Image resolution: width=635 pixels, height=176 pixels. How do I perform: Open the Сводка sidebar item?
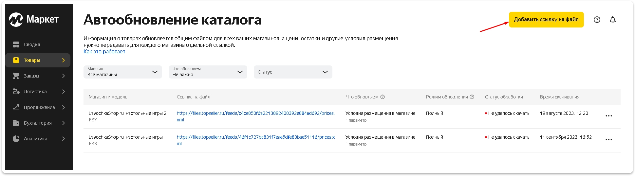tap(32, 44)
